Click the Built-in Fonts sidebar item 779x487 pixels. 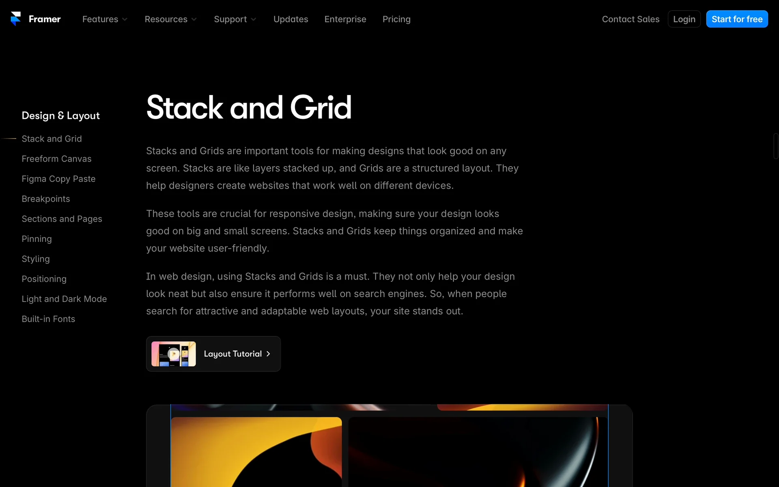pyautogui.click(x=48, y=319)
